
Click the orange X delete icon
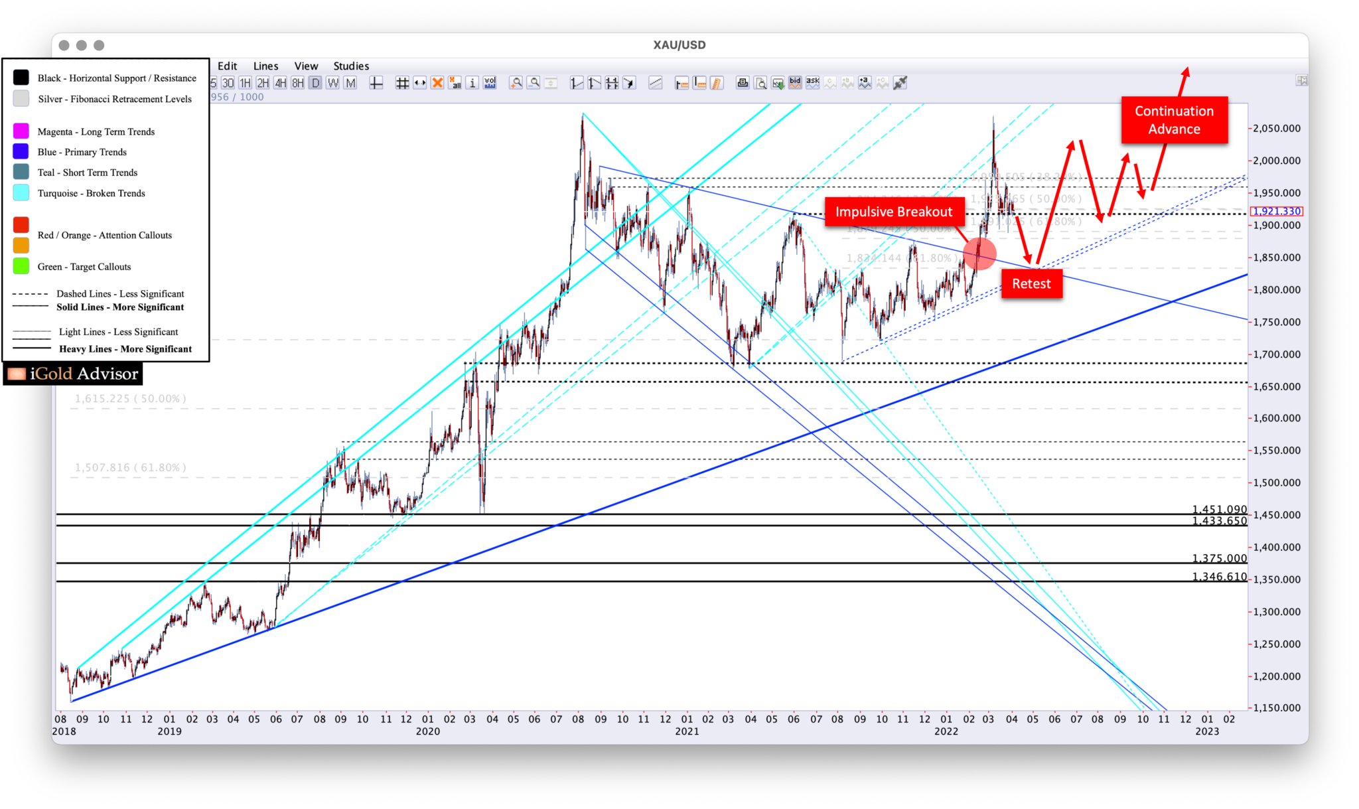pyautogui.click(x=437, y=83)
